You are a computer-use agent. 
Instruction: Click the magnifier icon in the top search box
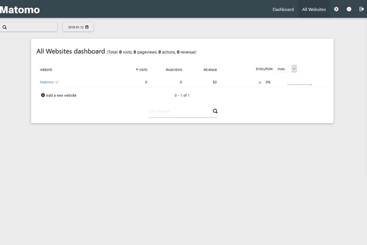5,28
